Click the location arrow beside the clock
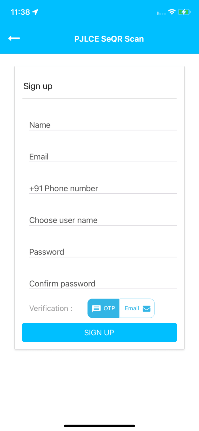Image resolution: width=199 pixels, height=431 pixels. 35,12
